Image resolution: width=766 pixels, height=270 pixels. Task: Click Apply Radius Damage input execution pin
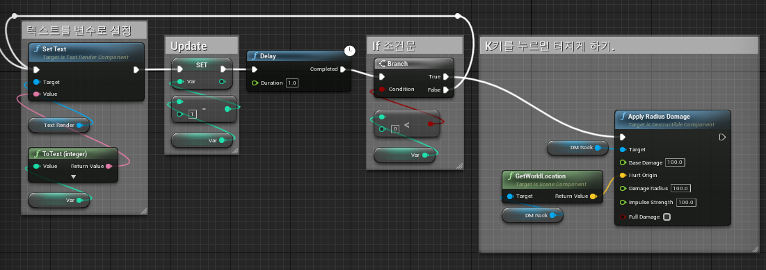point(623,137)
